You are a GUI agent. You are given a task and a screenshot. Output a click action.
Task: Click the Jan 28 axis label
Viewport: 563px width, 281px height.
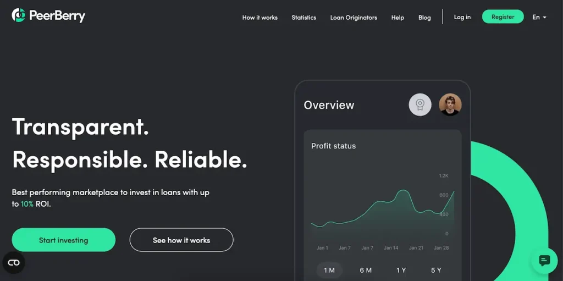click(441, 248)
